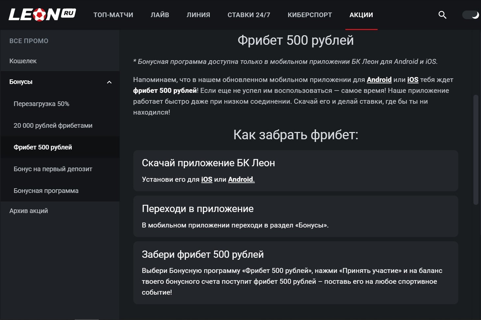
Task: Click the Скачай приложение БК Леон heading
Action: point(208,163)
